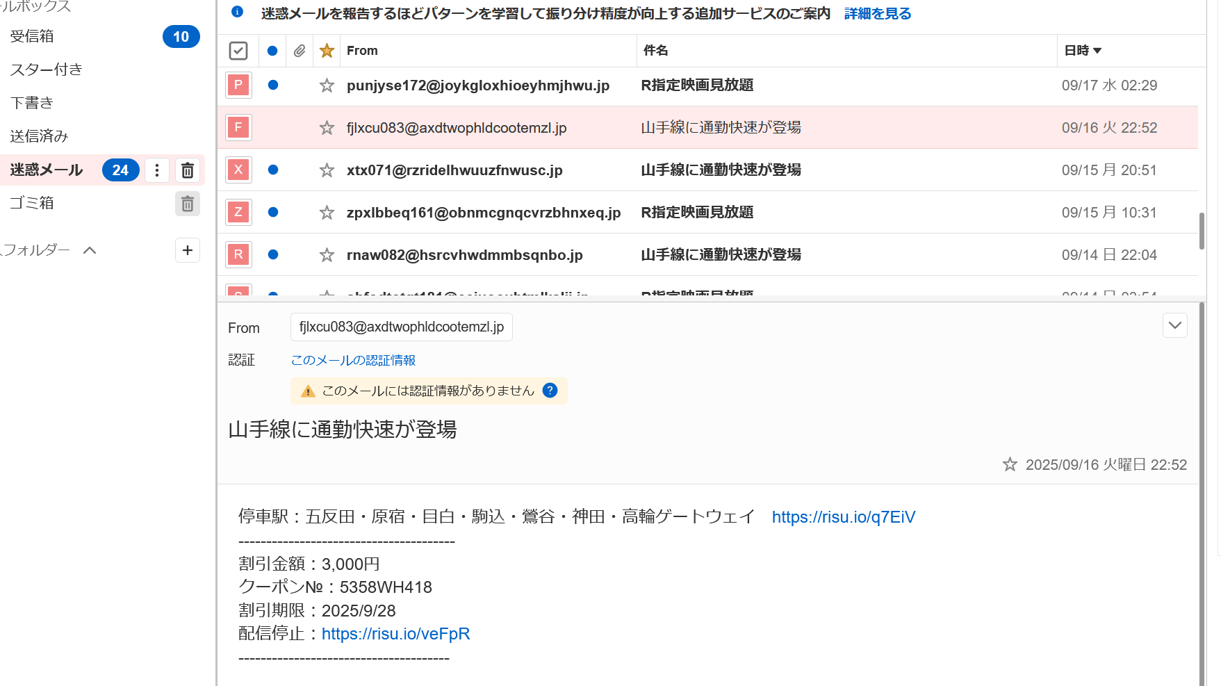
Task: Open the three-dot menu for 迷惑メール
Action: click(x=157, y=170)
